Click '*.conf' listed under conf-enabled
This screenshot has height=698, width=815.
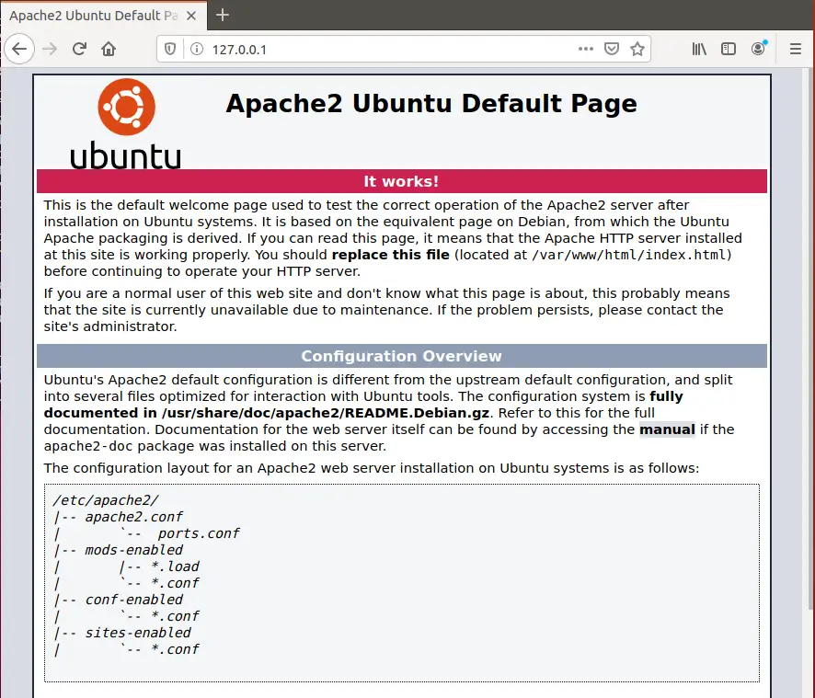[175, 616]
